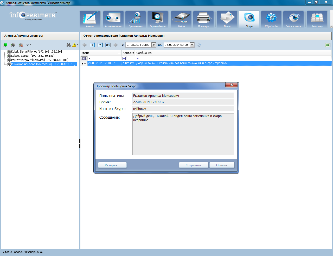Switch to the Кейлоггер section

coord(317,20)
